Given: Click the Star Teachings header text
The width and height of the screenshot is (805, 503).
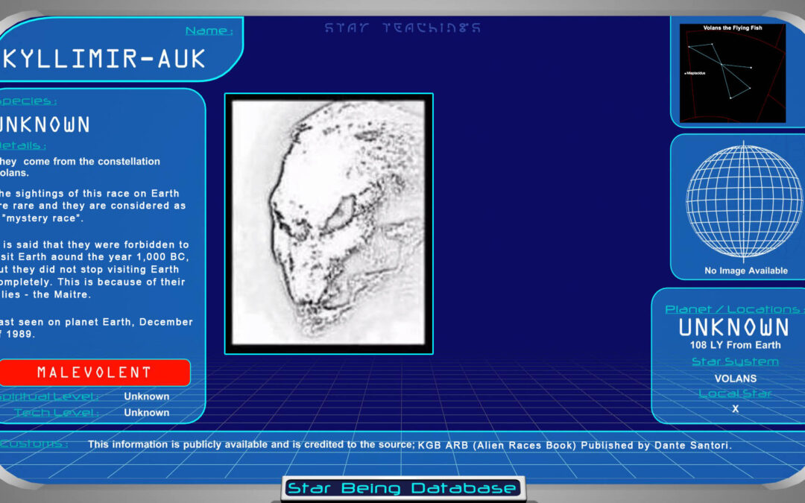Looking at the screenshot, I should click(x=402, y=28).
